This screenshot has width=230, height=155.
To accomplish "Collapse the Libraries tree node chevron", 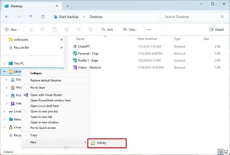I will click(x=4, y=71).
